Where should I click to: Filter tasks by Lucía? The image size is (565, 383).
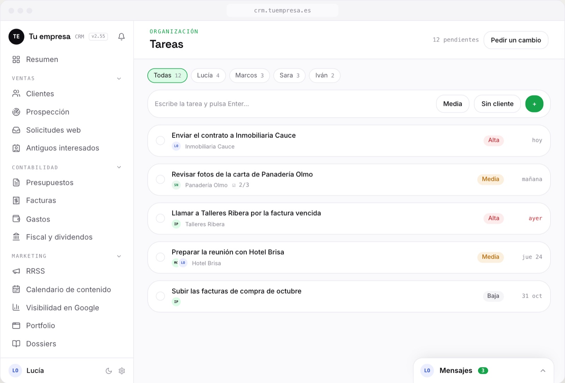208,75
